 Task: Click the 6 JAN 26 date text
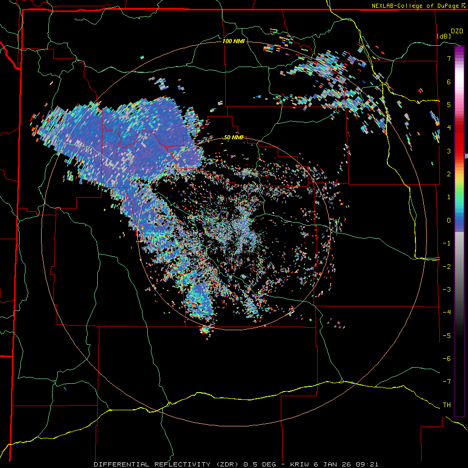click(333, 464)
